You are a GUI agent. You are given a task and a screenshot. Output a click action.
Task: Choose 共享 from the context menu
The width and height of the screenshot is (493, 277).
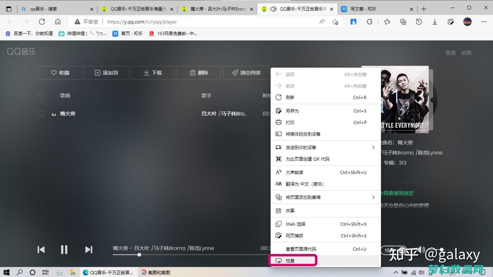click(326, 211)
